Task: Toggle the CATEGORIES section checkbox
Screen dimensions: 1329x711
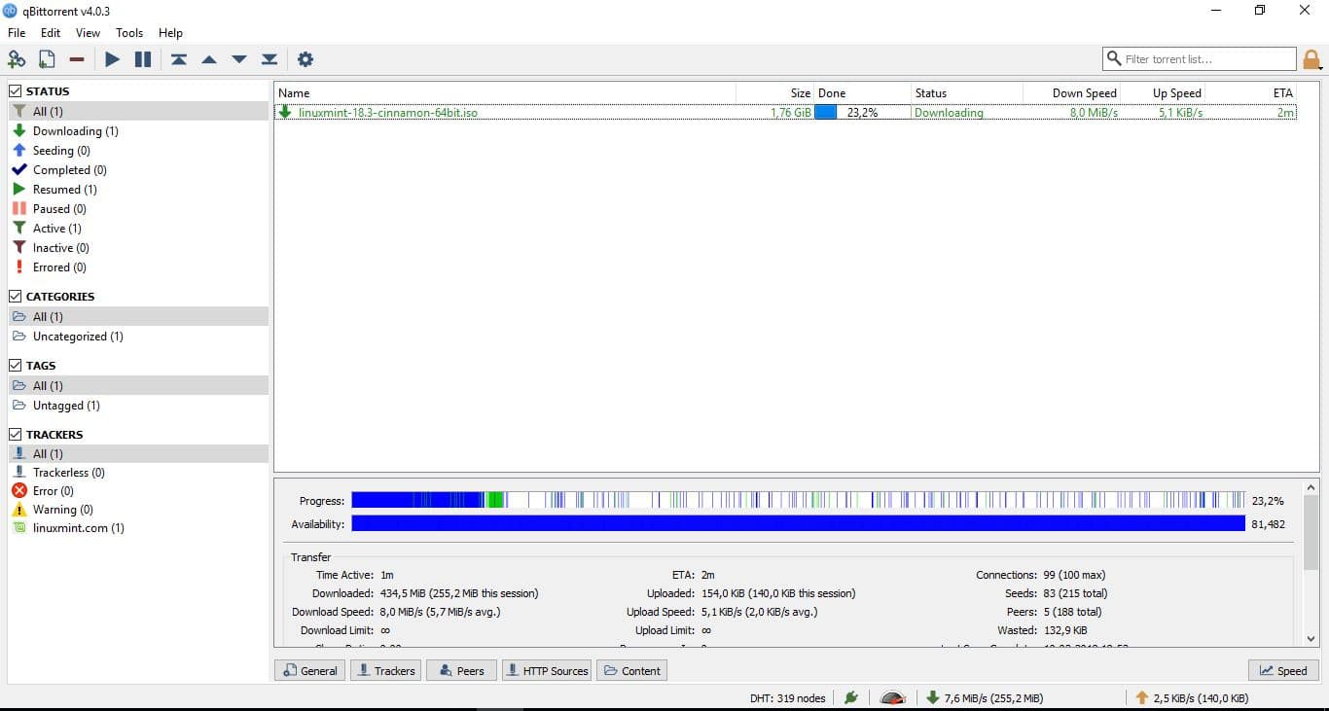Action: click(16, 296)
